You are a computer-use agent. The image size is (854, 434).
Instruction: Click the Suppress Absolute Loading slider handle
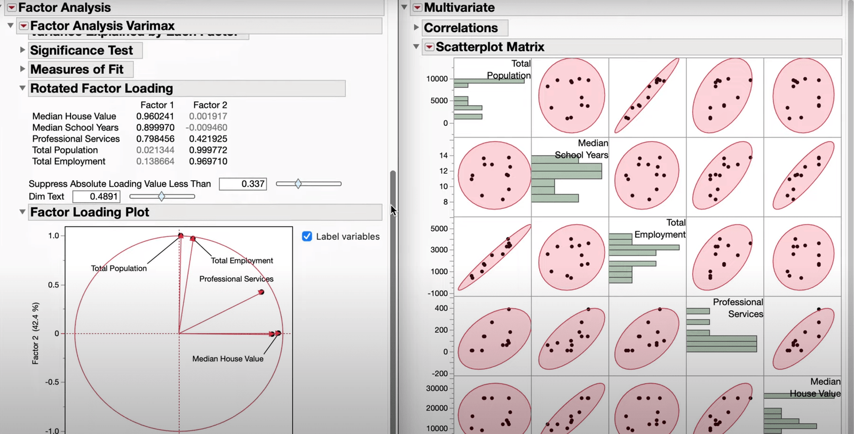(x=298, y=184)
